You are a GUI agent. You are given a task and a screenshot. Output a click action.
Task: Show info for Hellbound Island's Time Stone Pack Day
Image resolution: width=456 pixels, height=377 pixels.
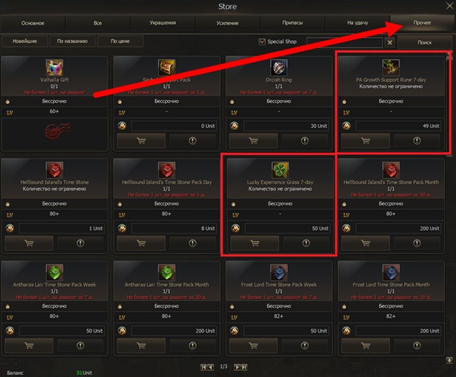(193, 243)
